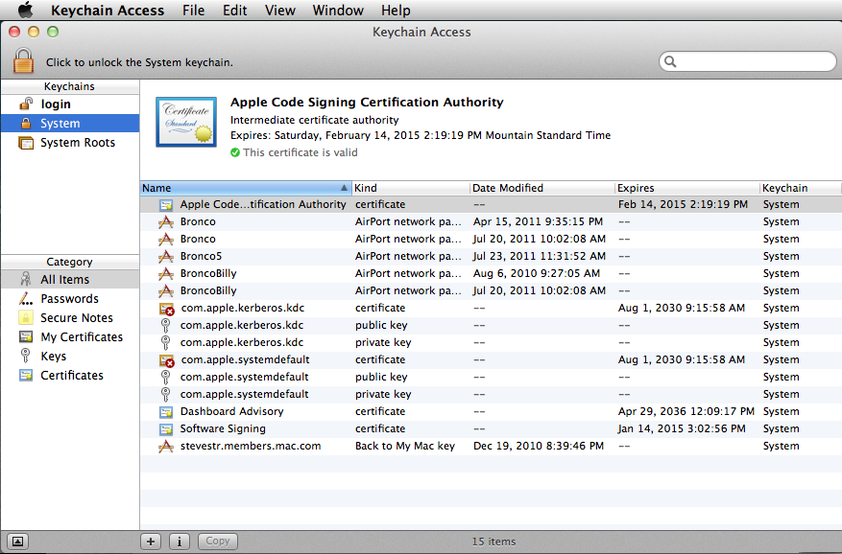Select the login keychain
This screenshot has height=554, width=842.
[70, 104]
